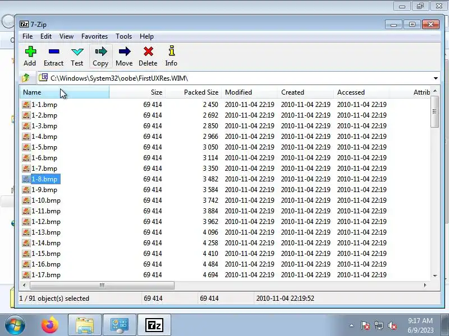This screenshot has height=336, width=449.
Task: Select the file name 1-16.bmp
Action: [46, 264]
